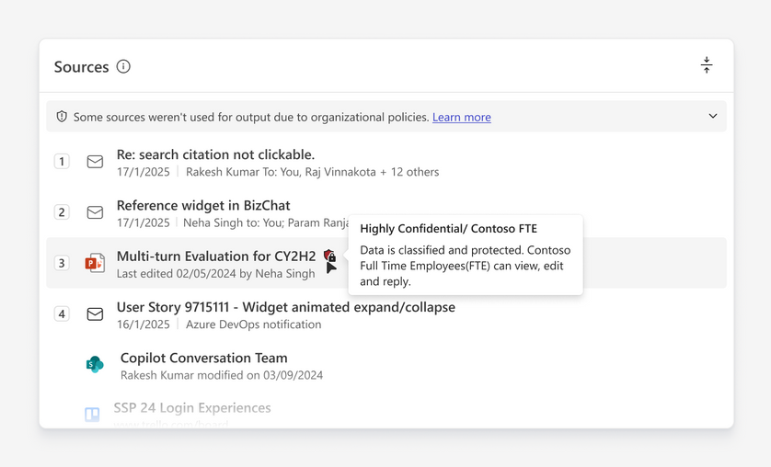Select citation number 1 badge
This screenshot has width=771, height=467.
coord(62,162)
